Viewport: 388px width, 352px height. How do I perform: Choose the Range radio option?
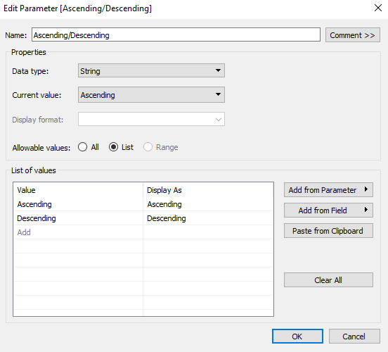pyautogui.click(x=148, y=147)
